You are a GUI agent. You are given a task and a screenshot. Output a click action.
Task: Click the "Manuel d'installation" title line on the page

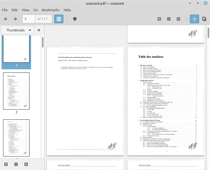pyautogui.click(x=75, y=57)
